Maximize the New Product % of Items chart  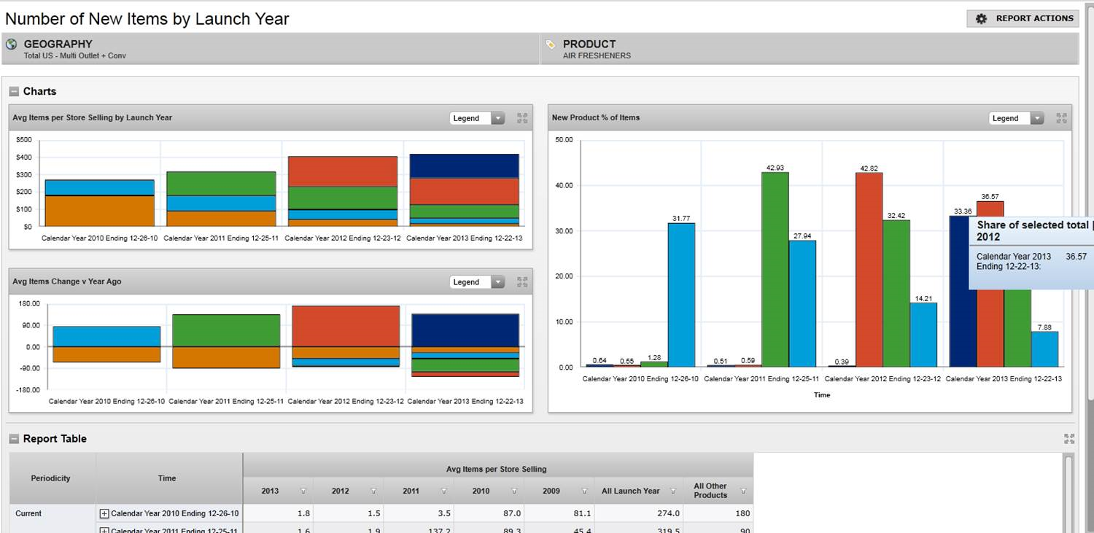click(1061, 118)
